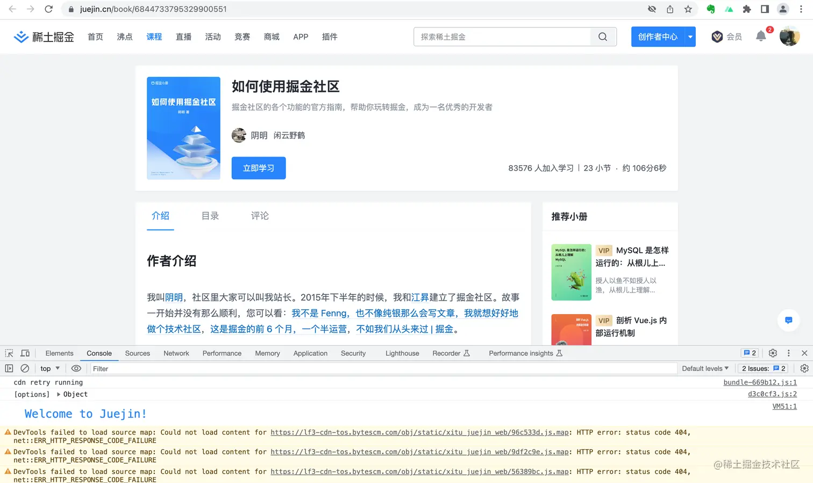Select the 课程 nav item
Screen dimensions: 813x483
click(x=154, y=37)
